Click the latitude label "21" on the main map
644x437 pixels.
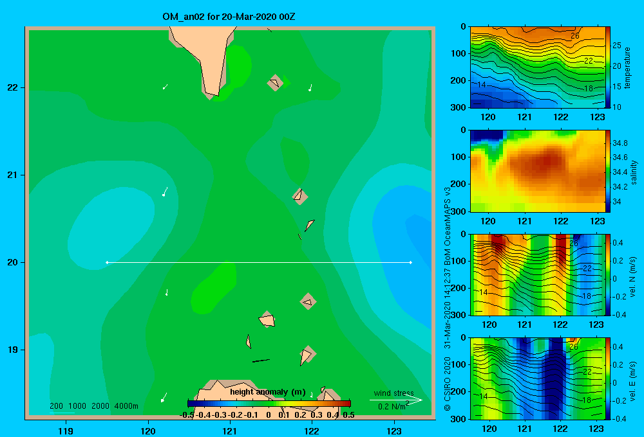click(13, 175)
